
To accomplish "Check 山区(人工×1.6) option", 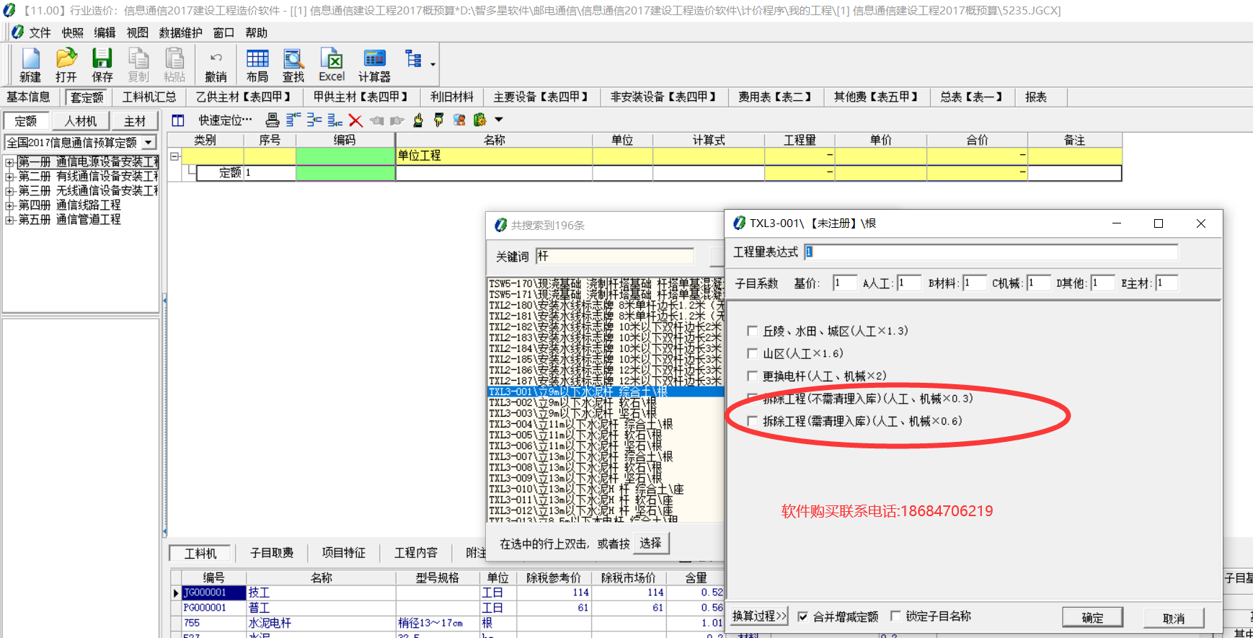I will pyautogui.click(x=753, y=353).
